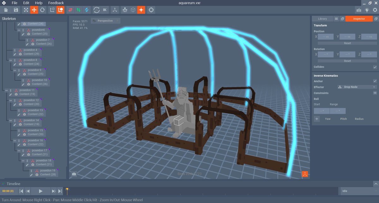Select the Rotate tool in the toolbar
Screen dimensions: 379x203
point(42,10)
